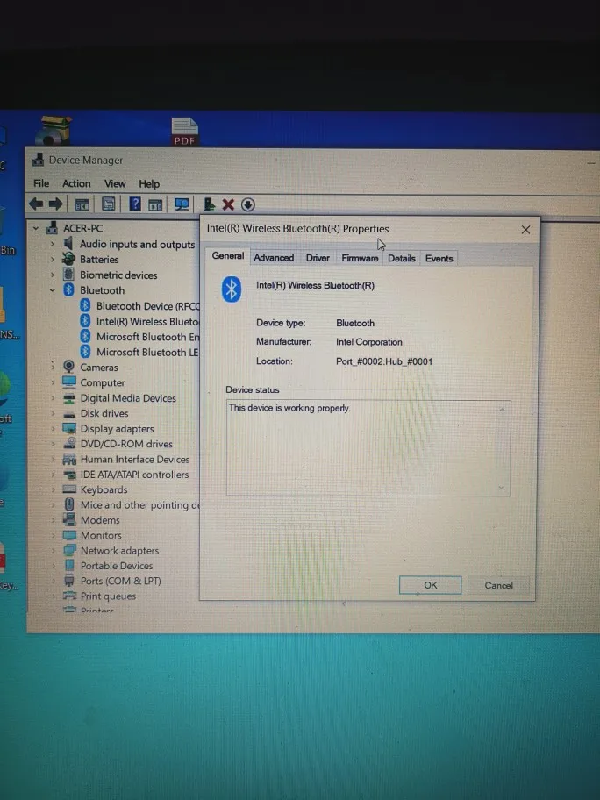The image size is (600, 800).
Task: Expand the Batteries category
Action: click(x=52, y=259)
